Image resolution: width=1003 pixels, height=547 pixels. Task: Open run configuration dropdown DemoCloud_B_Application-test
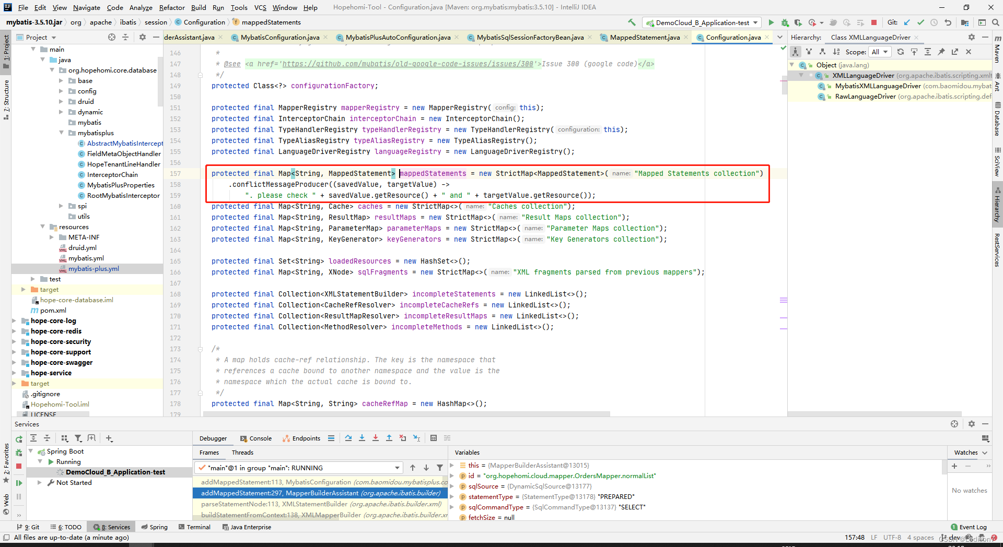[x=702, y=22]
